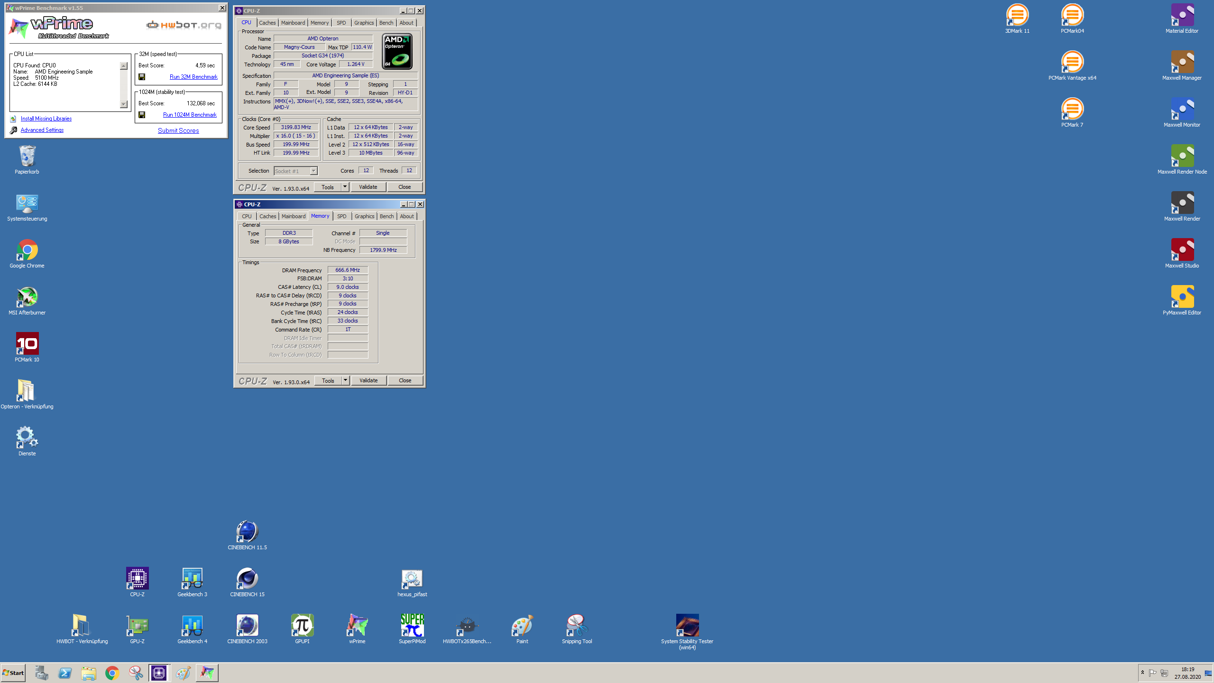Image resolution: width=1214 pixels, height=683 pixels.
Task: Open PCMark 10 desktop icon
Action: (27, 348)
